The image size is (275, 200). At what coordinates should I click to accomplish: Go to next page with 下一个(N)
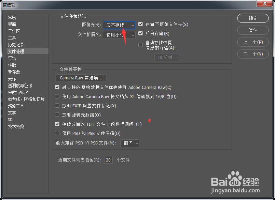pyautogui.click(x=253, y=54)
